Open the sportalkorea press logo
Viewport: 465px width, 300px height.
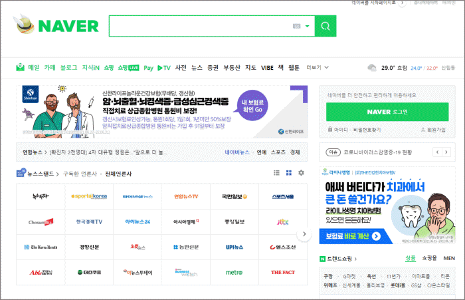tap(89, 196)
